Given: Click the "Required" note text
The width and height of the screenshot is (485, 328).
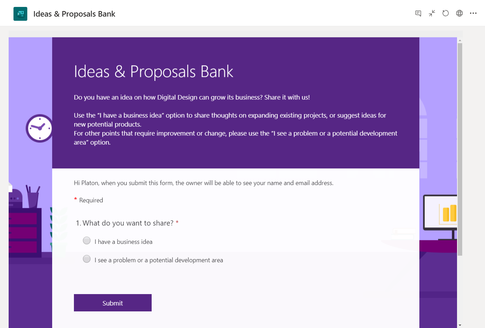Looking at the screenshot, I should point(91,200).
